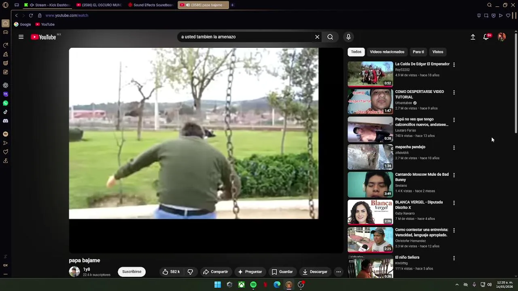This screenshot has width=518, height=291.
Task: Open YouTube notifications bell
Action: point(486,37)
